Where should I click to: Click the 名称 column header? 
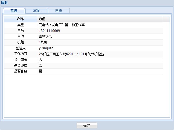21,19
